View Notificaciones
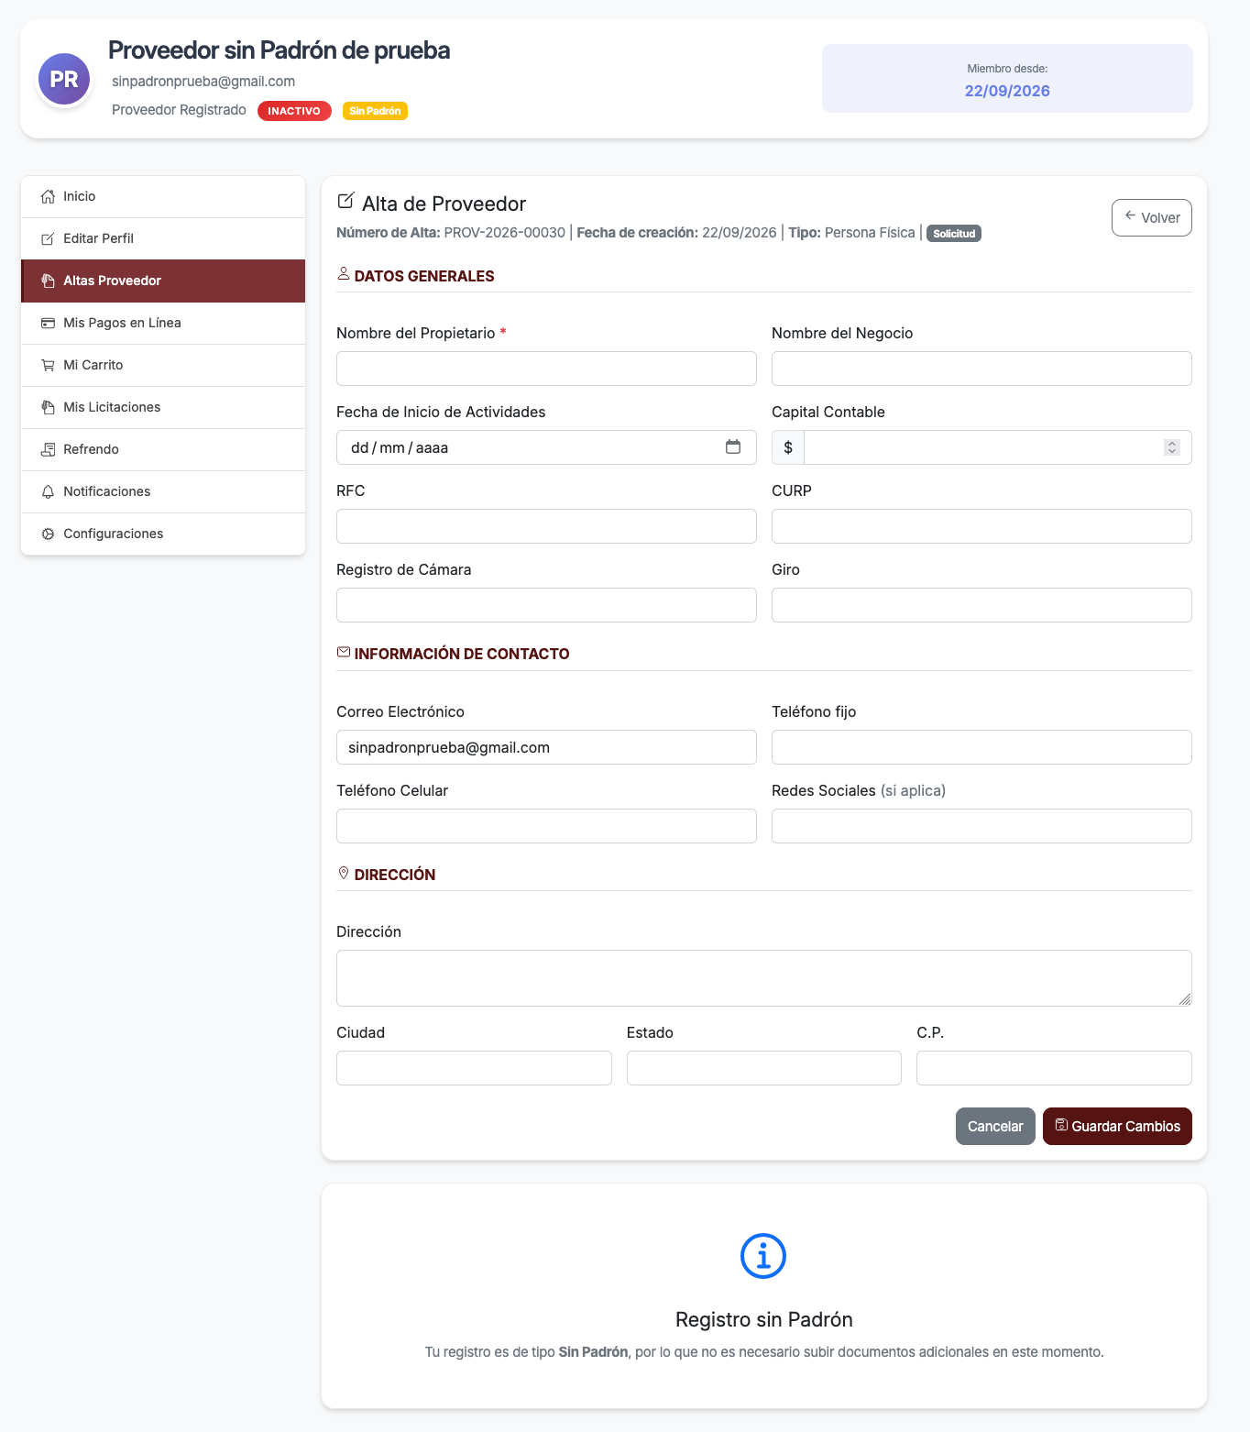Screen dimensions: 1250x1432 [x=163, y=491]
